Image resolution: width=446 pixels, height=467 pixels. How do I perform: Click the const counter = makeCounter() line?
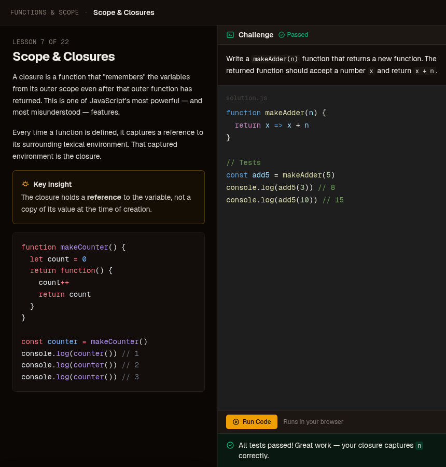84,341
